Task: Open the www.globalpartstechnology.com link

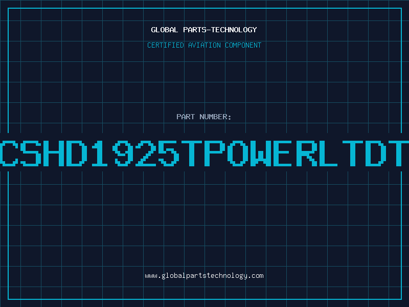Action: point(204,276)
